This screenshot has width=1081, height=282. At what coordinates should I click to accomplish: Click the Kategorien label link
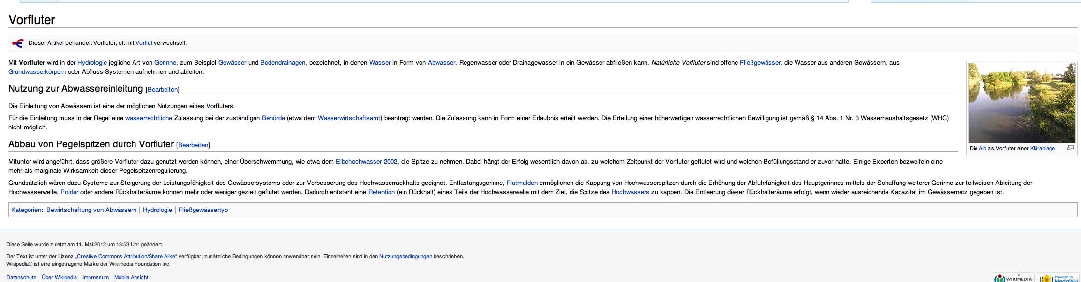(x=26, y=210)
